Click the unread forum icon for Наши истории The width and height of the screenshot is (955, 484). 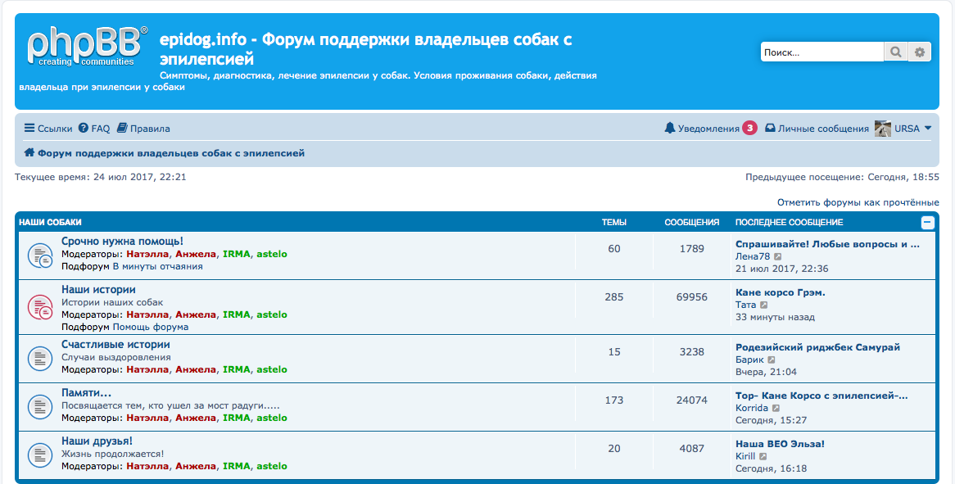[x=40, y=308]
